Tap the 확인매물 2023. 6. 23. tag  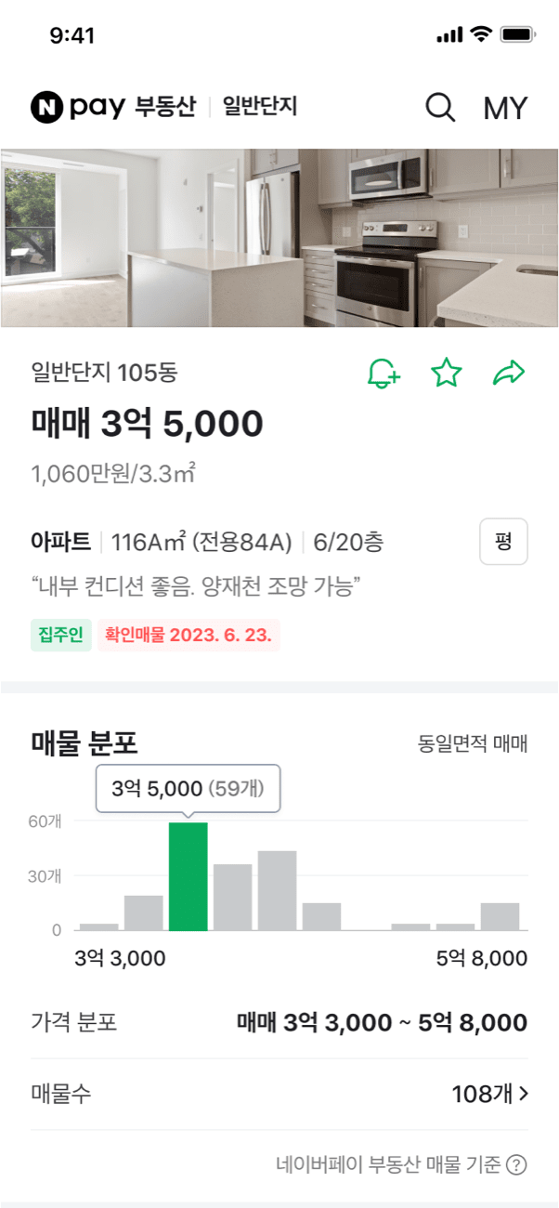click(x=188, y=637)
